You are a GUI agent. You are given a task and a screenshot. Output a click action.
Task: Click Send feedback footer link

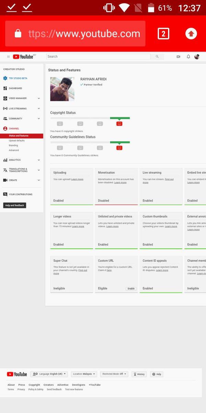coord(54,389)
